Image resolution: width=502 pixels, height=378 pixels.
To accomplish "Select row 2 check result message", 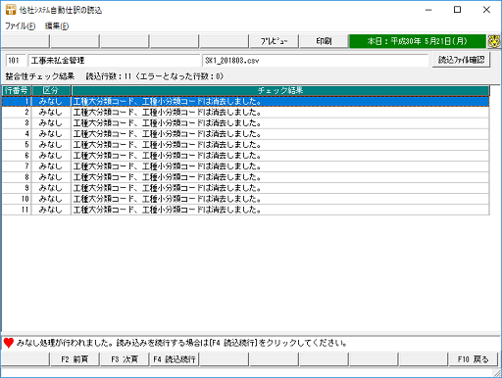I will click(280, 113).
